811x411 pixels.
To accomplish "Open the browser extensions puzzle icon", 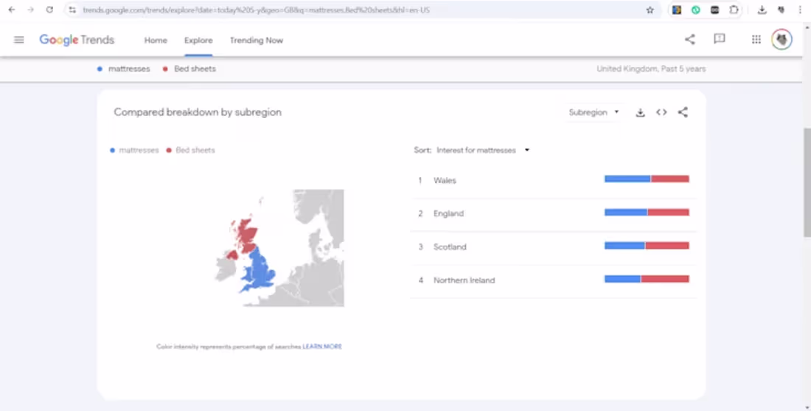I will pos(734,10).
